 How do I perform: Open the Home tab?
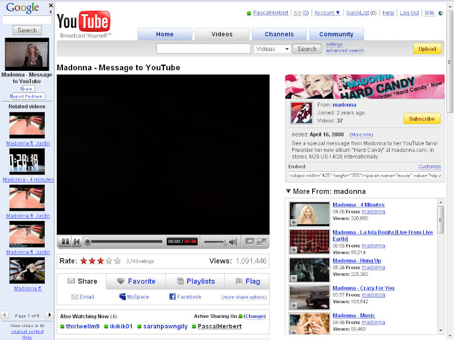(165, 34)
